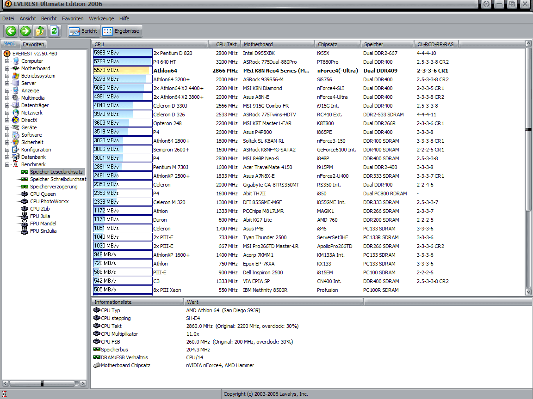Sort by the CPU column header

tap(149, 44)
